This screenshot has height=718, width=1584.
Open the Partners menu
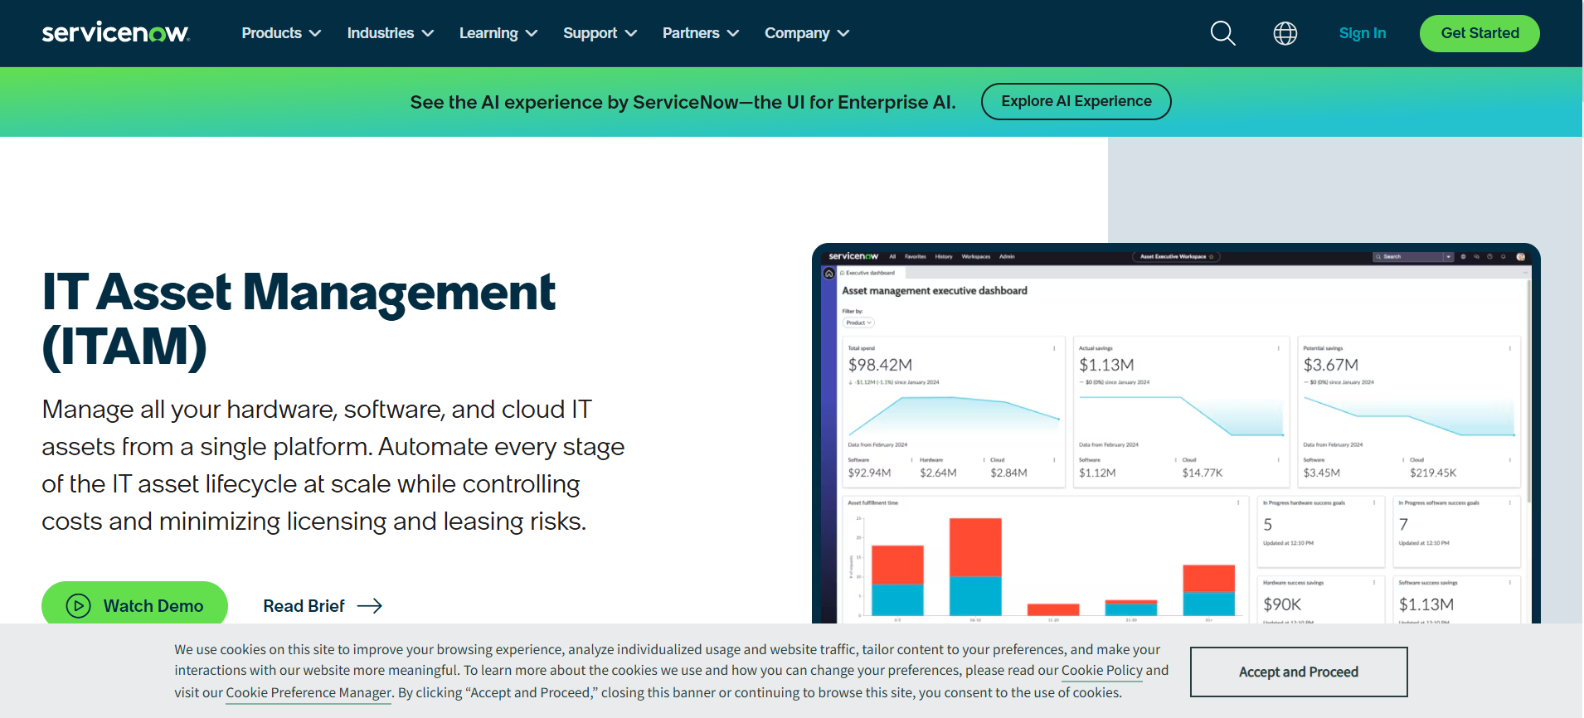700,33
